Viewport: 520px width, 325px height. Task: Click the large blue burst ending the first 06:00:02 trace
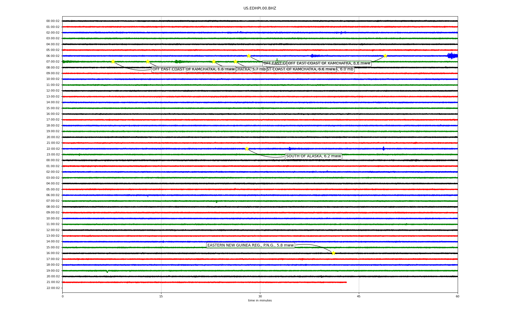tap(452, 56)
